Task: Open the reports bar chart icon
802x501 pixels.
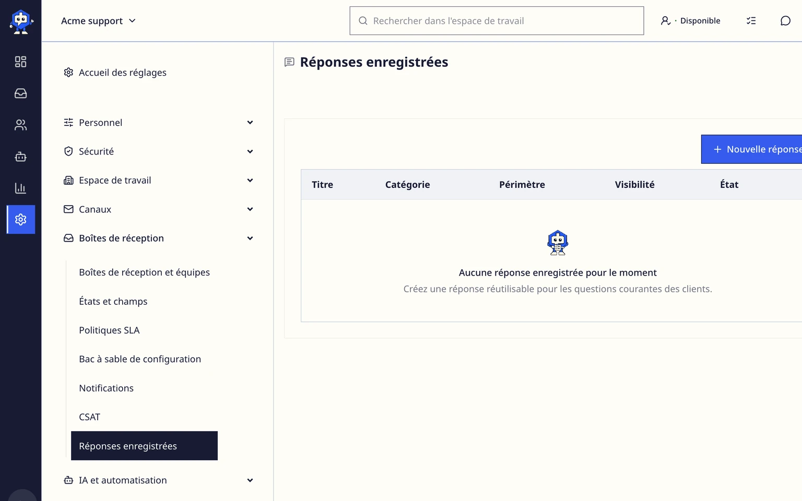Action: click(x=20, y=188)
